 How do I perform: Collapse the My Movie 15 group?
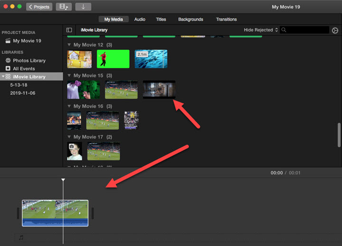[x=69, y=75]
